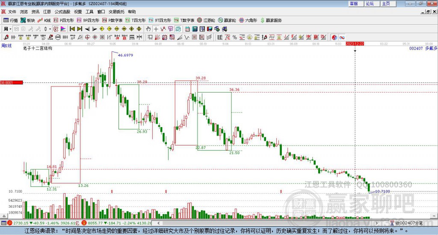Open the 窗口 menu
The width and height of the screenshot is (438, 235).
(101, 12)
